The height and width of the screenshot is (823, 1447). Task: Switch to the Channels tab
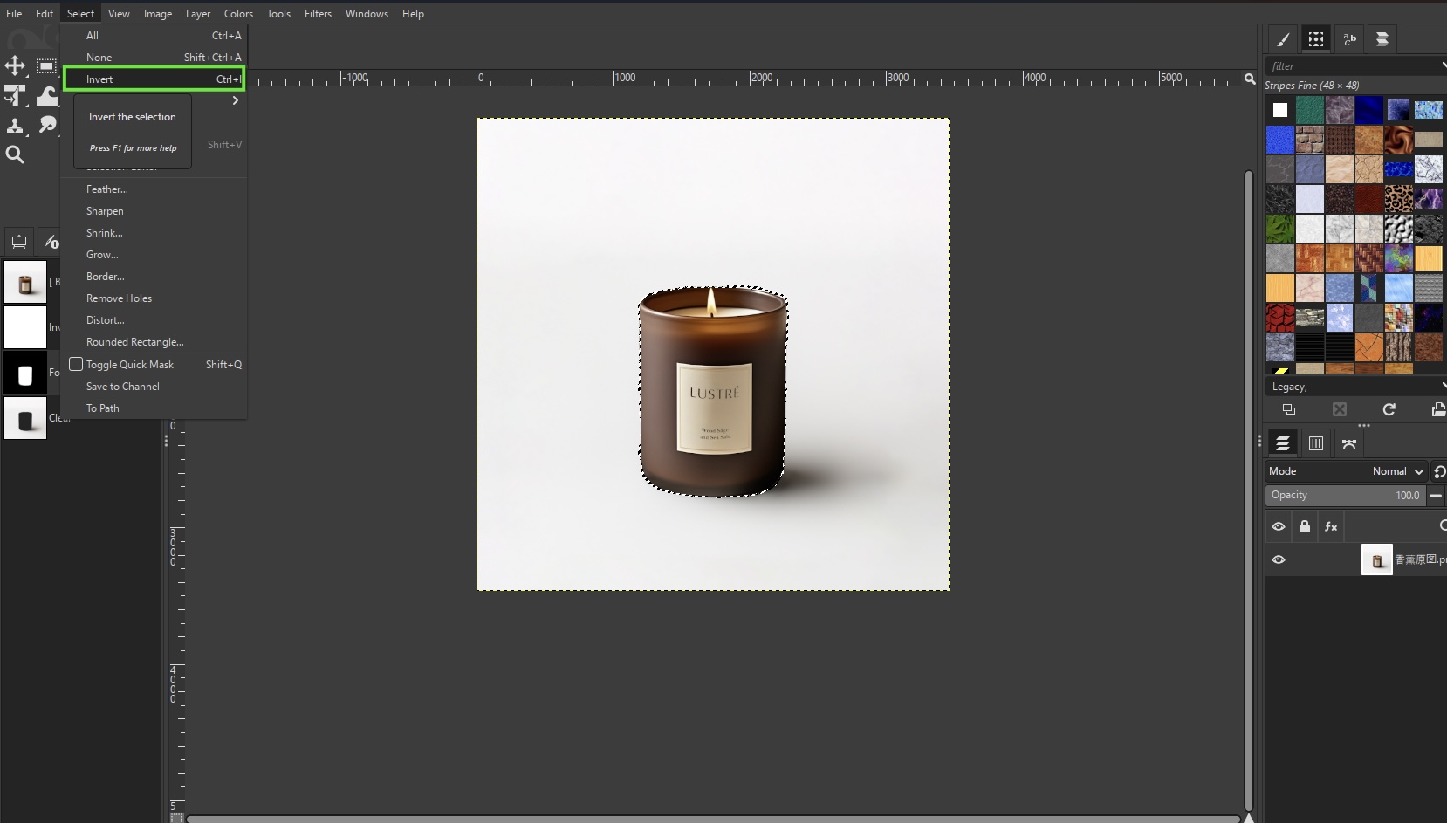point(1316,443)
